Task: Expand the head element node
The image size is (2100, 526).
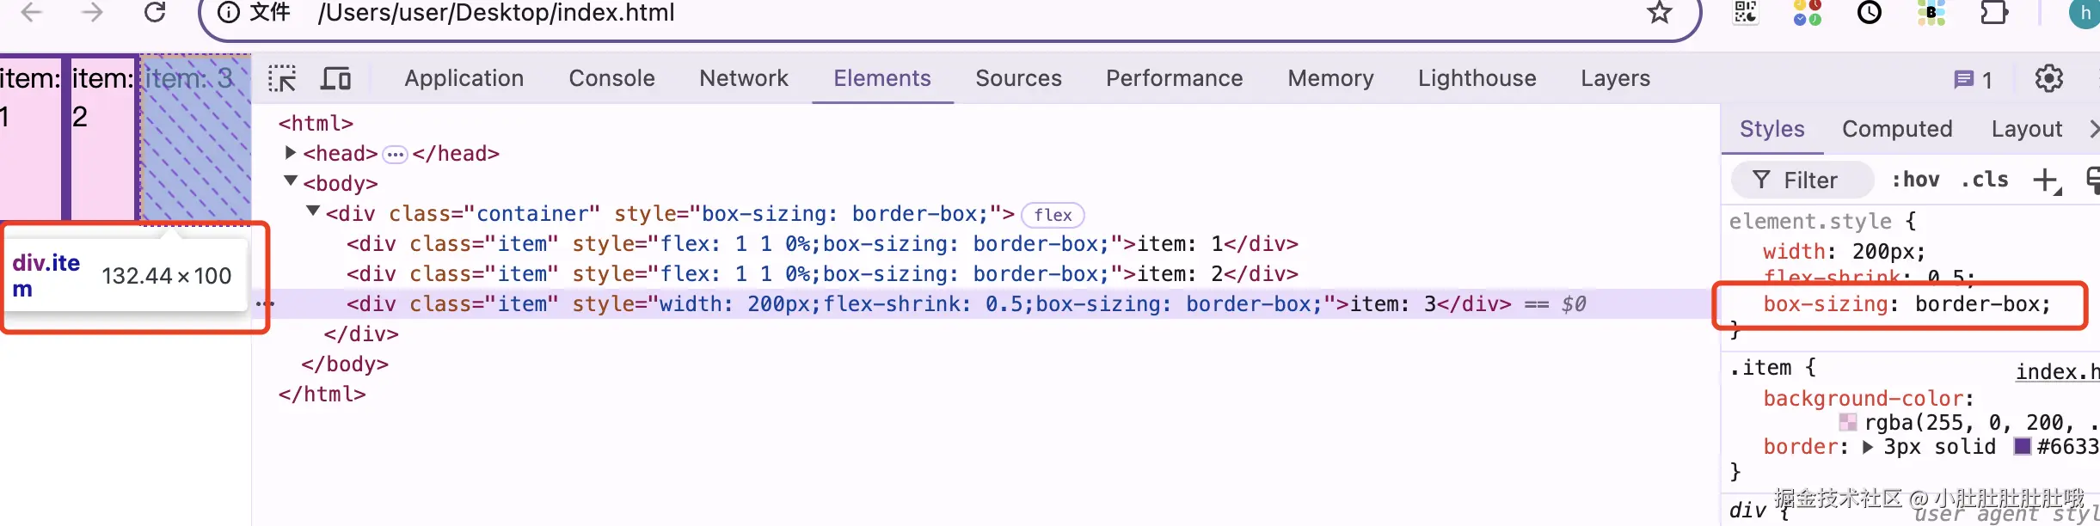Action: (x=291, y=153)
